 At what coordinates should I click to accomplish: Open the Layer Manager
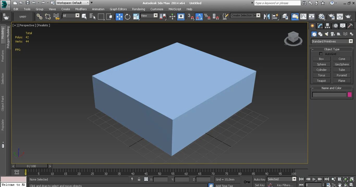[285, 17]
